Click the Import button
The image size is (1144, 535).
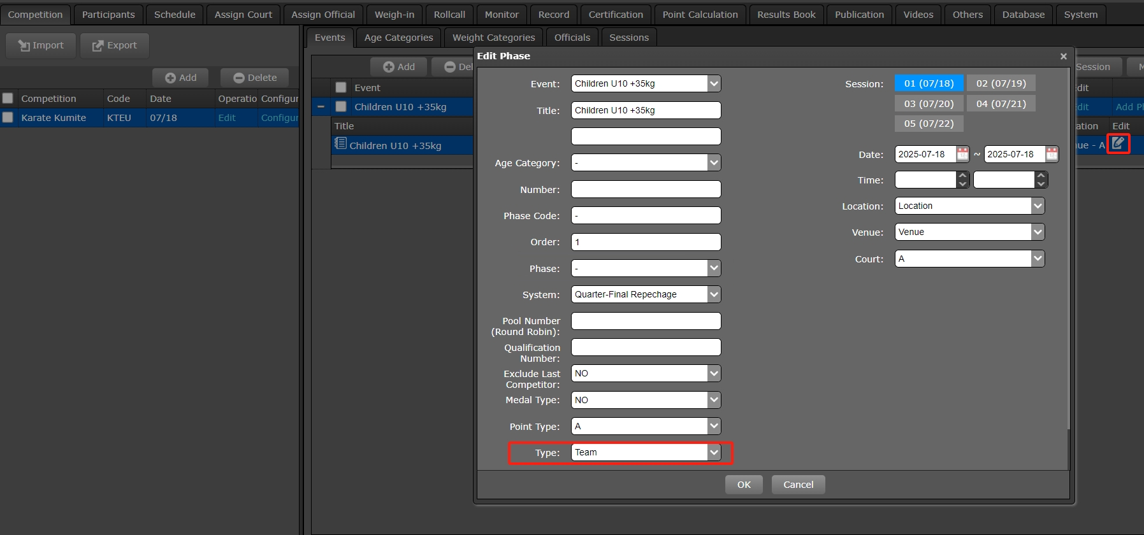41,45
